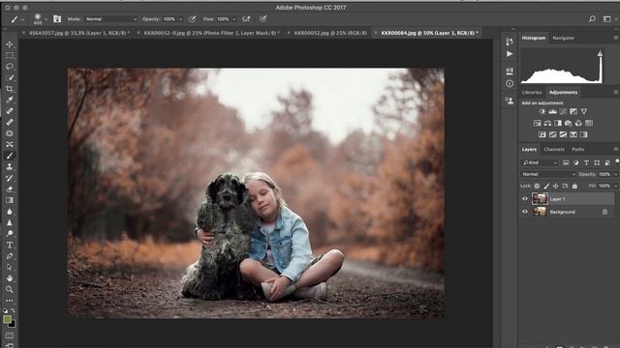Add a Brightness/Contrast adjustment

tap(542, 112)
